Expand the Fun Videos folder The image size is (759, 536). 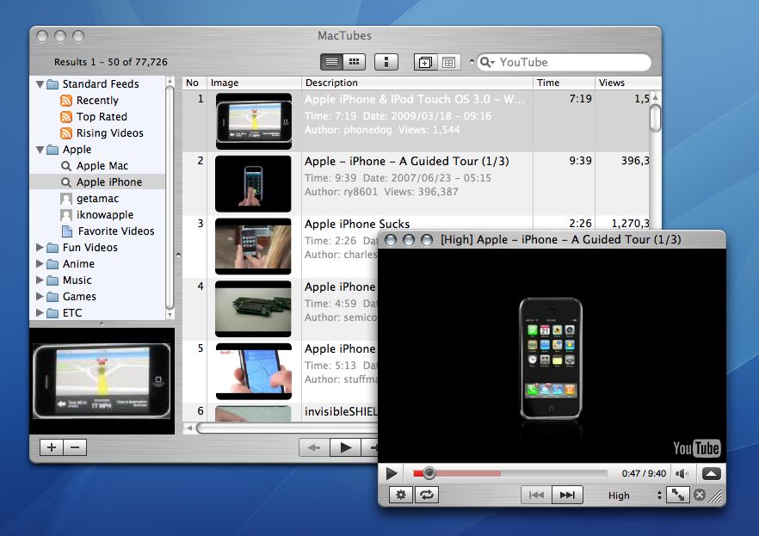click(x=40, y=248)
